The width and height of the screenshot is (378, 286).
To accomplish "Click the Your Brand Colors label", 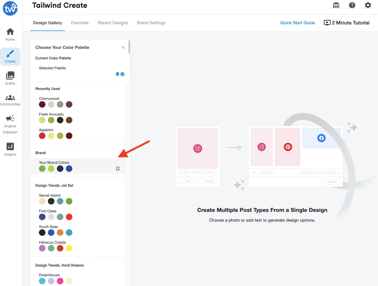I will coord(54,162).
